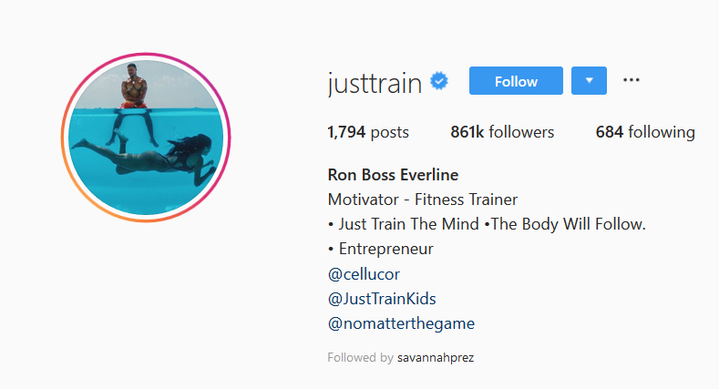719x389 pixels.
Task: Select the justtrain username heading
Action: (375, 84)
